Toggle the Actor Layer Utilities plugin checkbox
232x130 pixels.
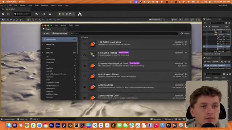coord(84,76)
